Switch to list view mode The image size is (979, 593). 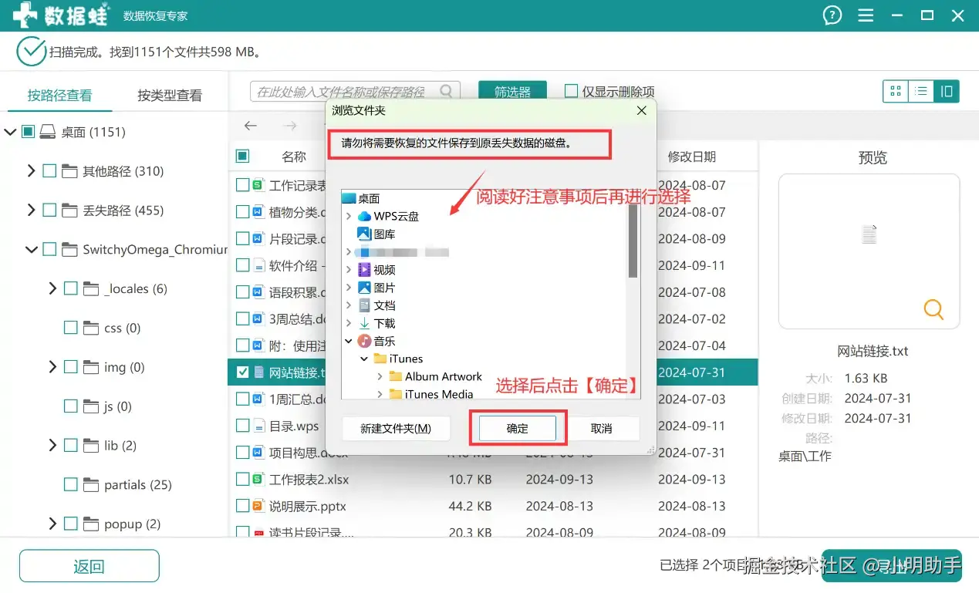pyautogui.click(x=920, y=91)
